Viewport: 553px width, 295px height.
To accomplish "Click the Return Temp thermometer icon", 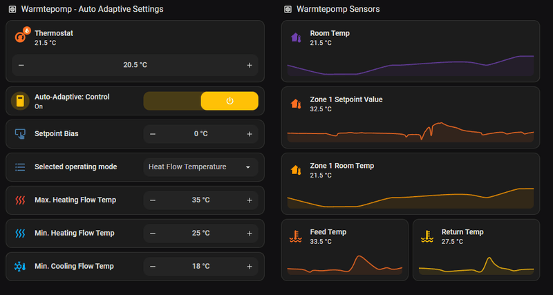I will click(x=427, y=236).
